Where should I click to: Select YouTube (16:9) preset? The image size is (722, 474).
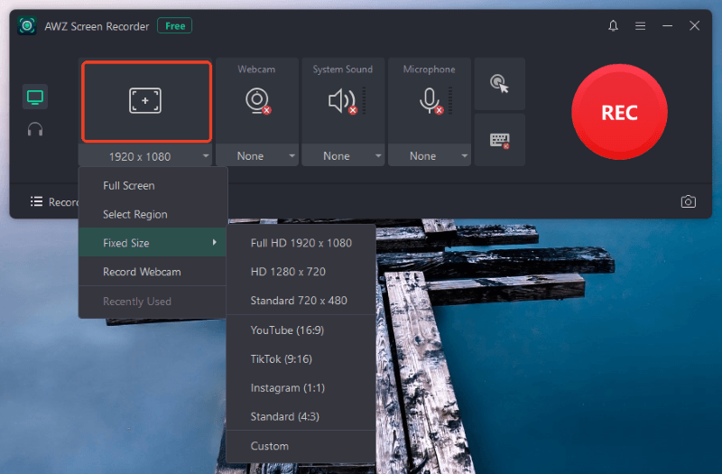(301, 330)
